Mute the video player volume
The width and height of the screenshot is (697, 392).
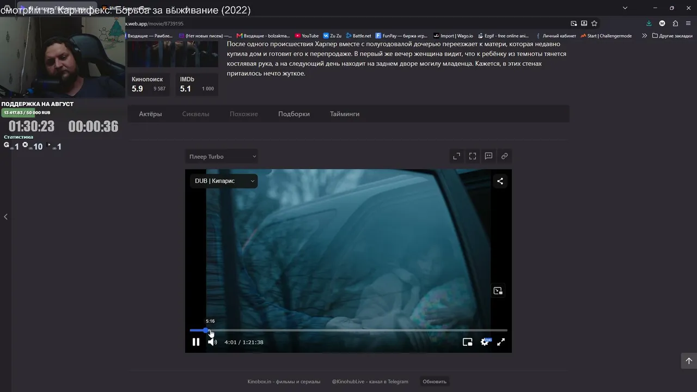[212, 342]
